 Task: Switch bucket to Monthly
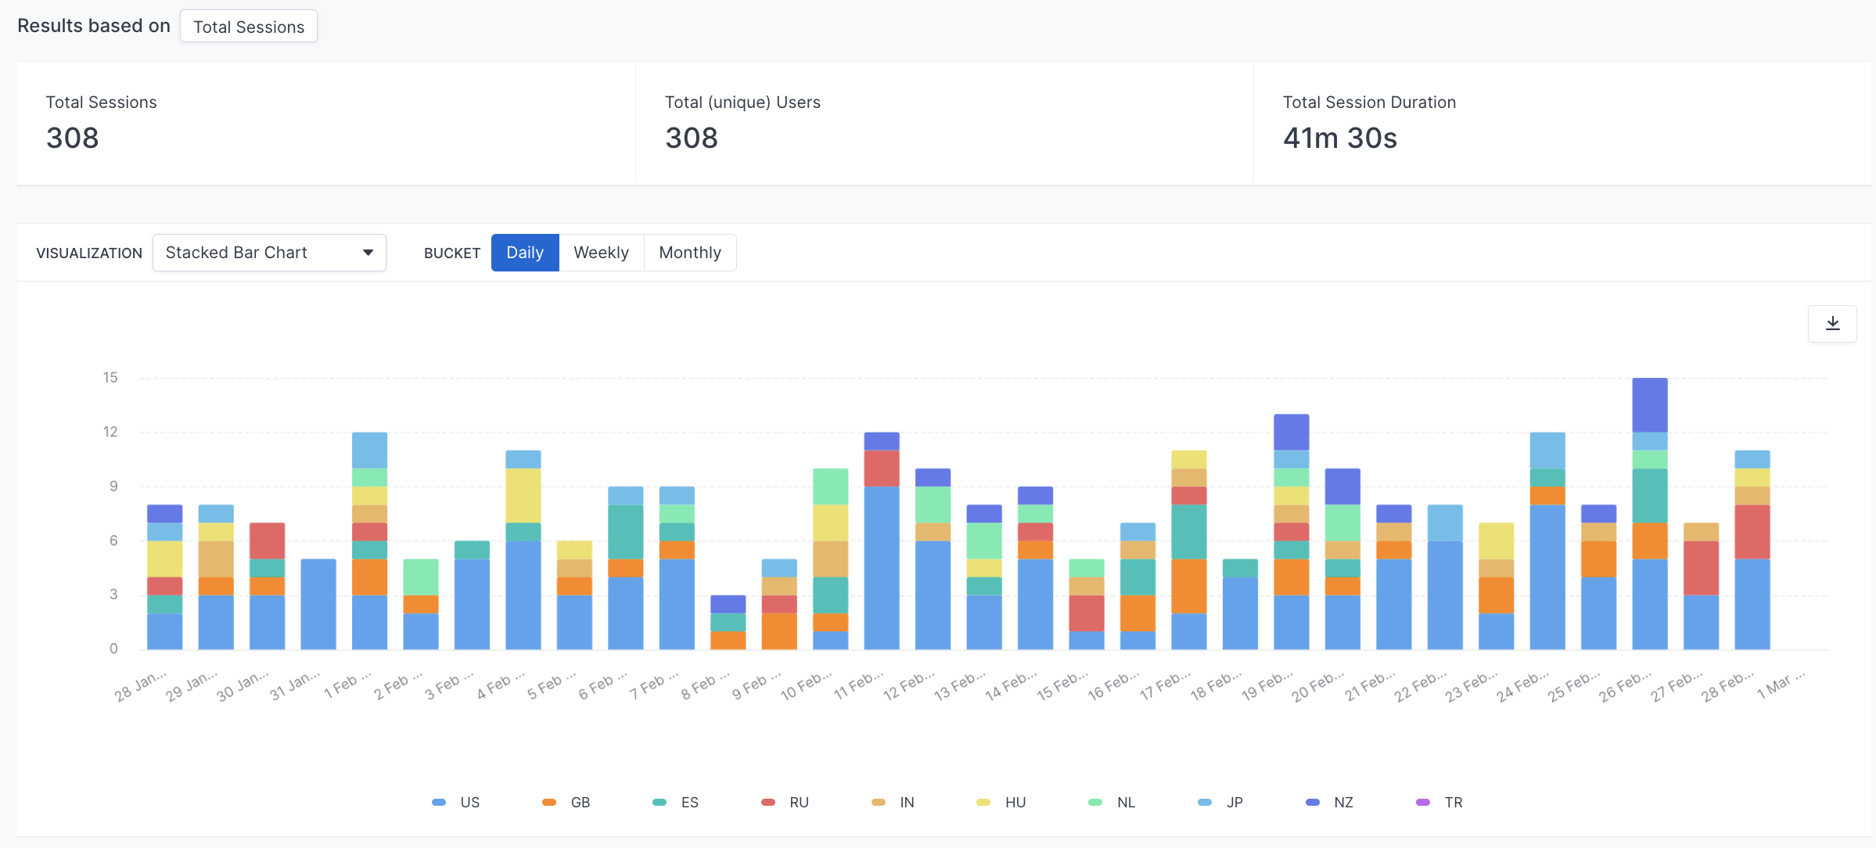pos(690,253)
